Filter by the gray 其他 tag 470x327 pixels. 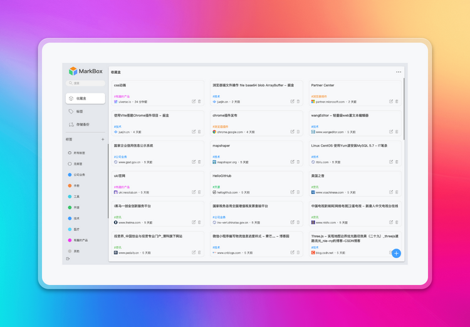tap(74, 251)
